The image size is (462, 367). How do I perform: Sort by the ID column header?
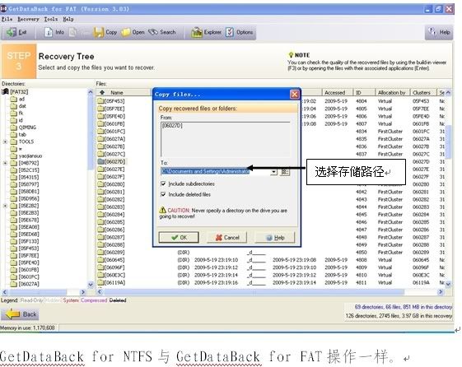tap(364, 93)
